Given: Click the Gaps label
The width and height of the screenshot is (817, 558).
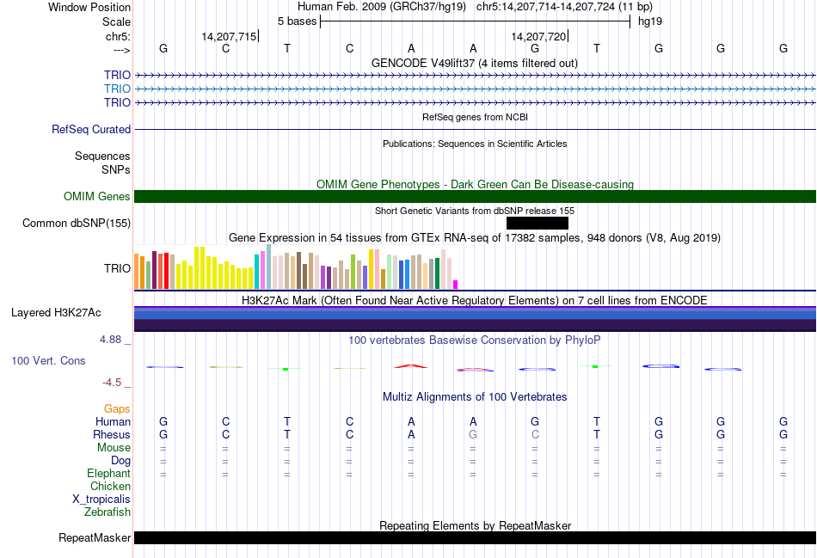Looking at the screenshot, I should (117, 409).
